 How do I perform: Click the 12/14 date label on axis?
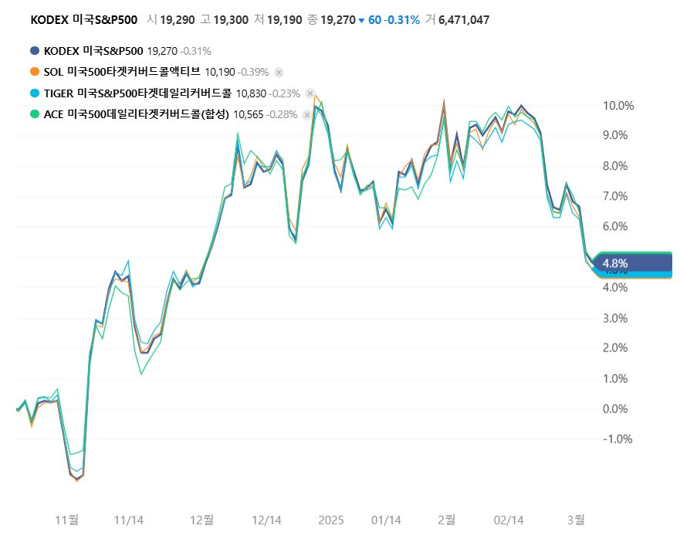coord(266,520)
